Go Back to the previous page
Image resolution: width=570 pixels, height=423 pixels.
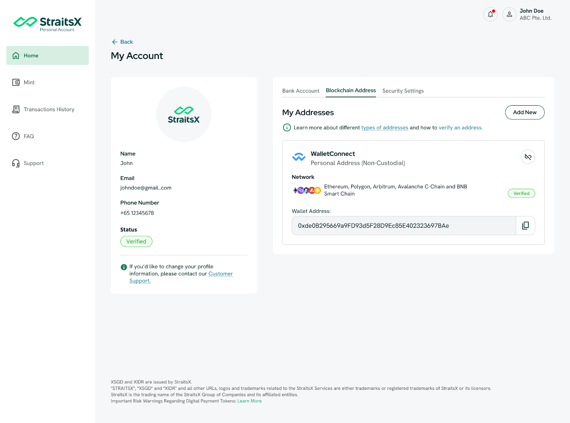pyautogui.click(x=123, y=42)
